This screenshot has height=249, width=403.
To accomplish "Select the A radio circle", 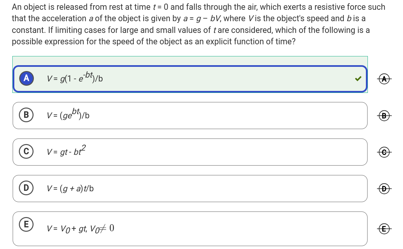I will click(x=26, y=78).
